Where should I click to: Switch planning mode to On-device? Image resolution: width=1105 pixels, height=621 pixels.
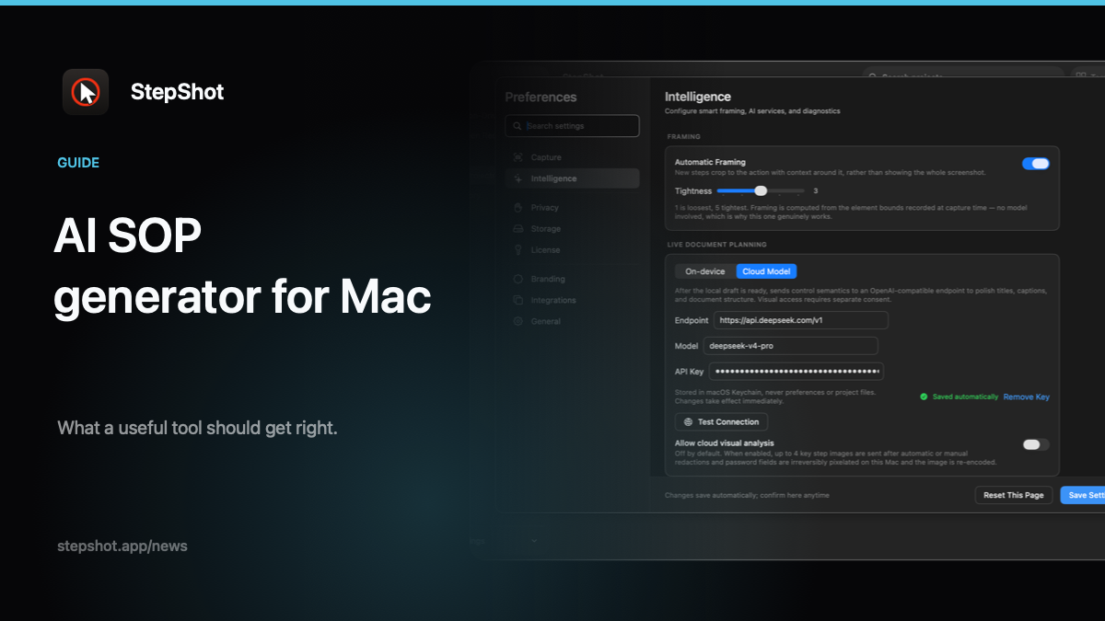click(x=705, y=271)
